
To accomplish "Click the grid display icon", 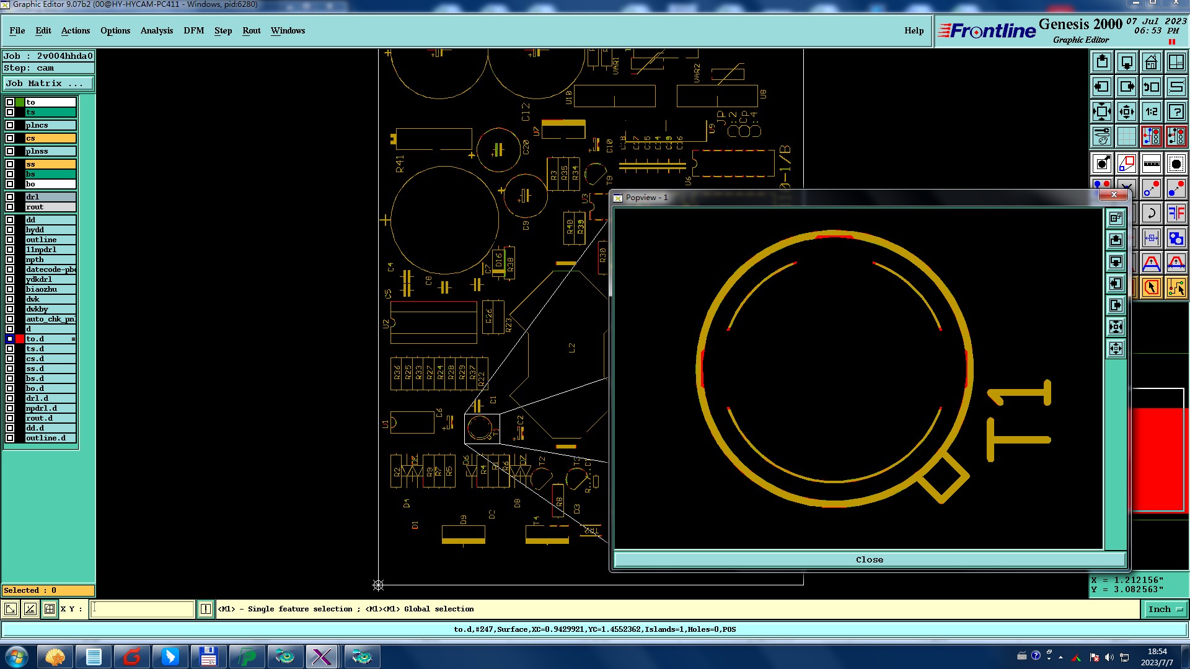I will [x=1126, y=136].
